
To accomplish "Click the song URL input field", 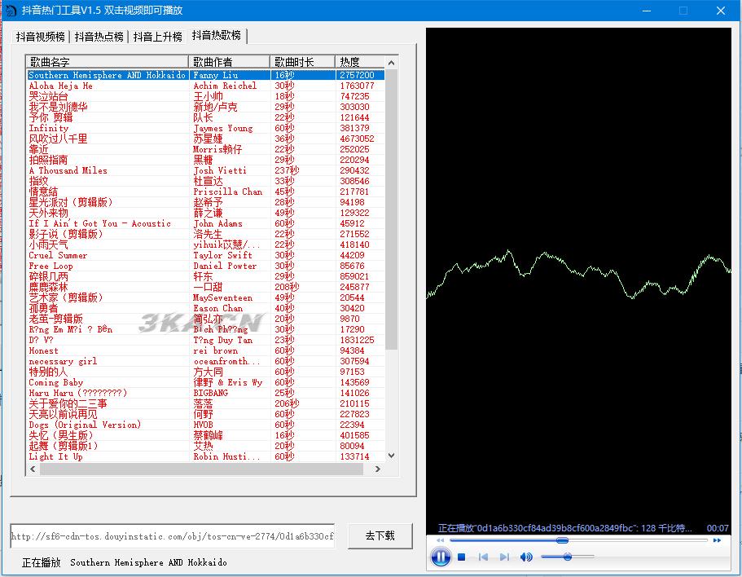I will pos(172,536).
